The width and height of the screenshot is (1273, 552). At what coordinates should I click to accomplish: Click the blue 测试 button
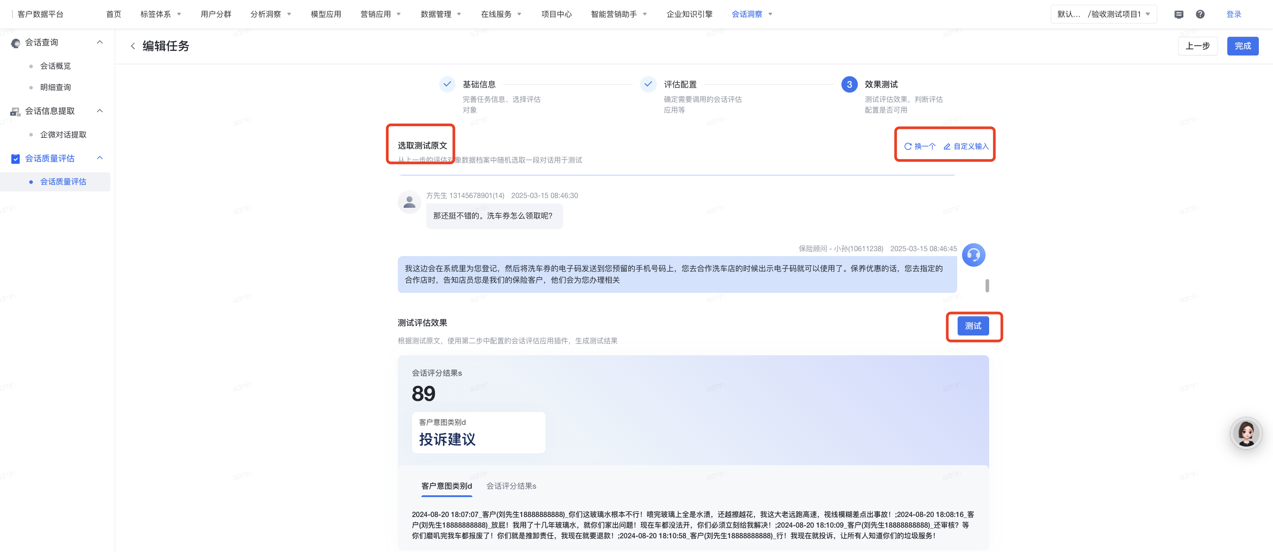click(973, 326)
